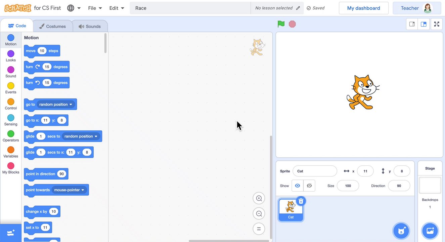Zoom out the code workspace
The image size is (445, 242).
[x=259, y=213]
